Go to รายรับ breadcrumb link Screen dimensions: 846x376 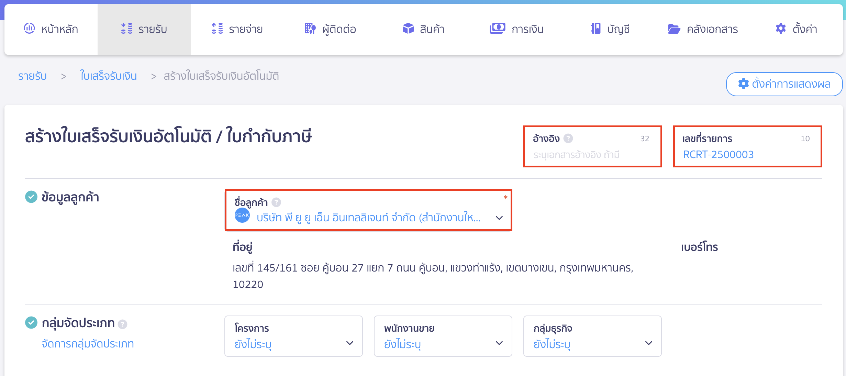33,76
